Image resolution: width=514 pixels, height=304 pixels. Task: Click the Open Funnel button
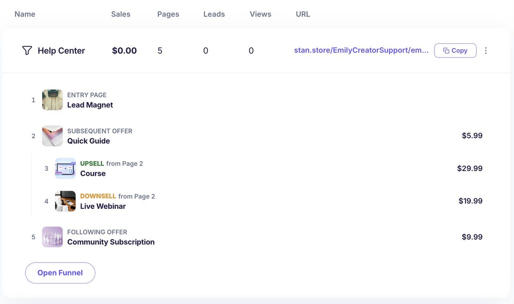pos(60,273)
